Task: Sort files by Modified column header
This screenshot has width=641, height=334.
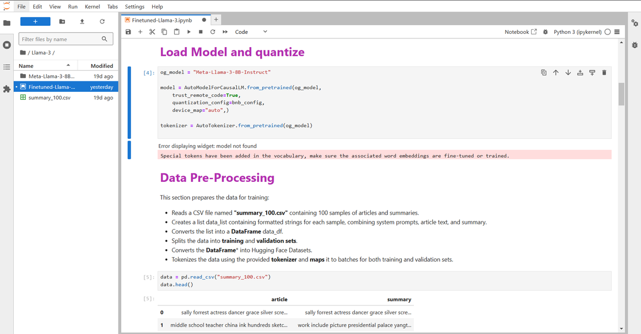Action: point(98,66)
